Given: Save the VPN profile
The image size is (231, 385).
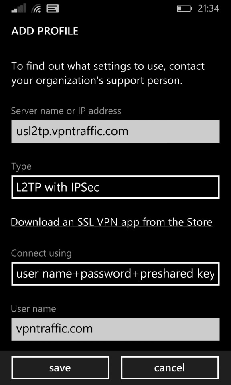Looking at the screenshot, I should point(60,368).
